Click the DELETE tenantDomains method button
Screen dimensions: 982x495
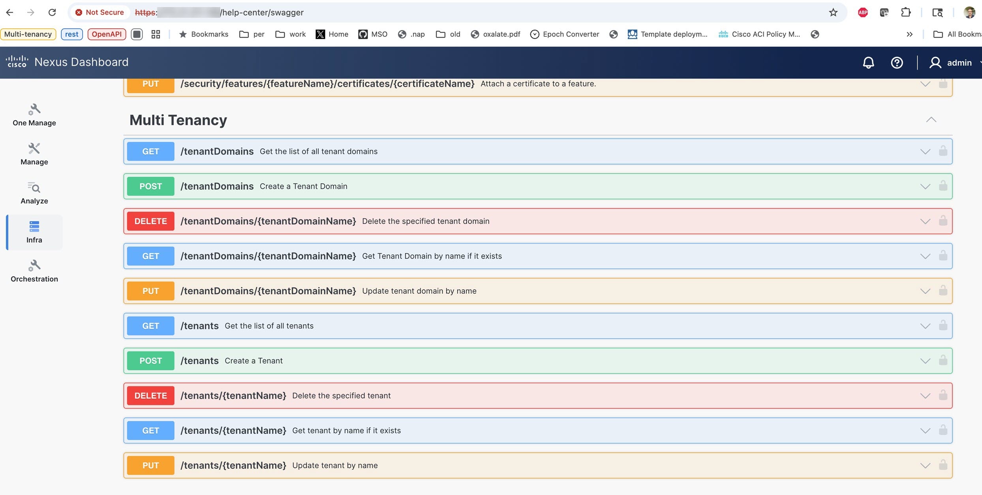(x=150, y=221)
